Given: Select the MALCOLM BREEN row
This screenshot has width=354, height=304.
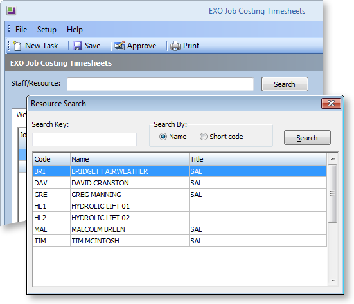Looking at the screenshot, I should pyautogui.click(x=180, y=229).
